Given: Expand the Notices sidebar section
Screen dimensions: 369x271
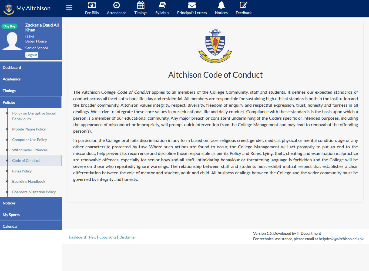Looking at the screenshot, I should click(31, 203).
